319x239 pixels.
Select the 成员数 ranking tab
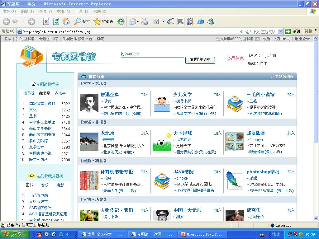[x=29, y=93]
